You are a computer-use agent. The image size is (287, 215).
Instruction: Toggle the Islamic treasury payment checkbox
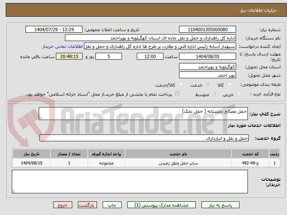[177, 93]
